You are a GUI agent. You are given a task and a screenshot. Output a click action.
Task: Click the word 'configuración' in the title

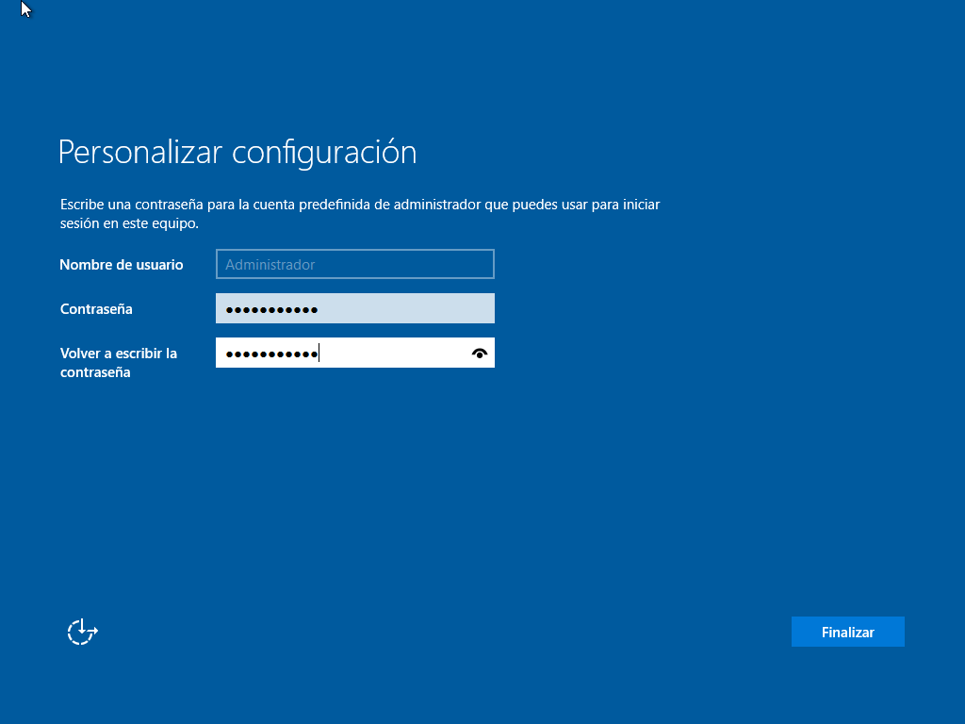(x=324, y=152)
